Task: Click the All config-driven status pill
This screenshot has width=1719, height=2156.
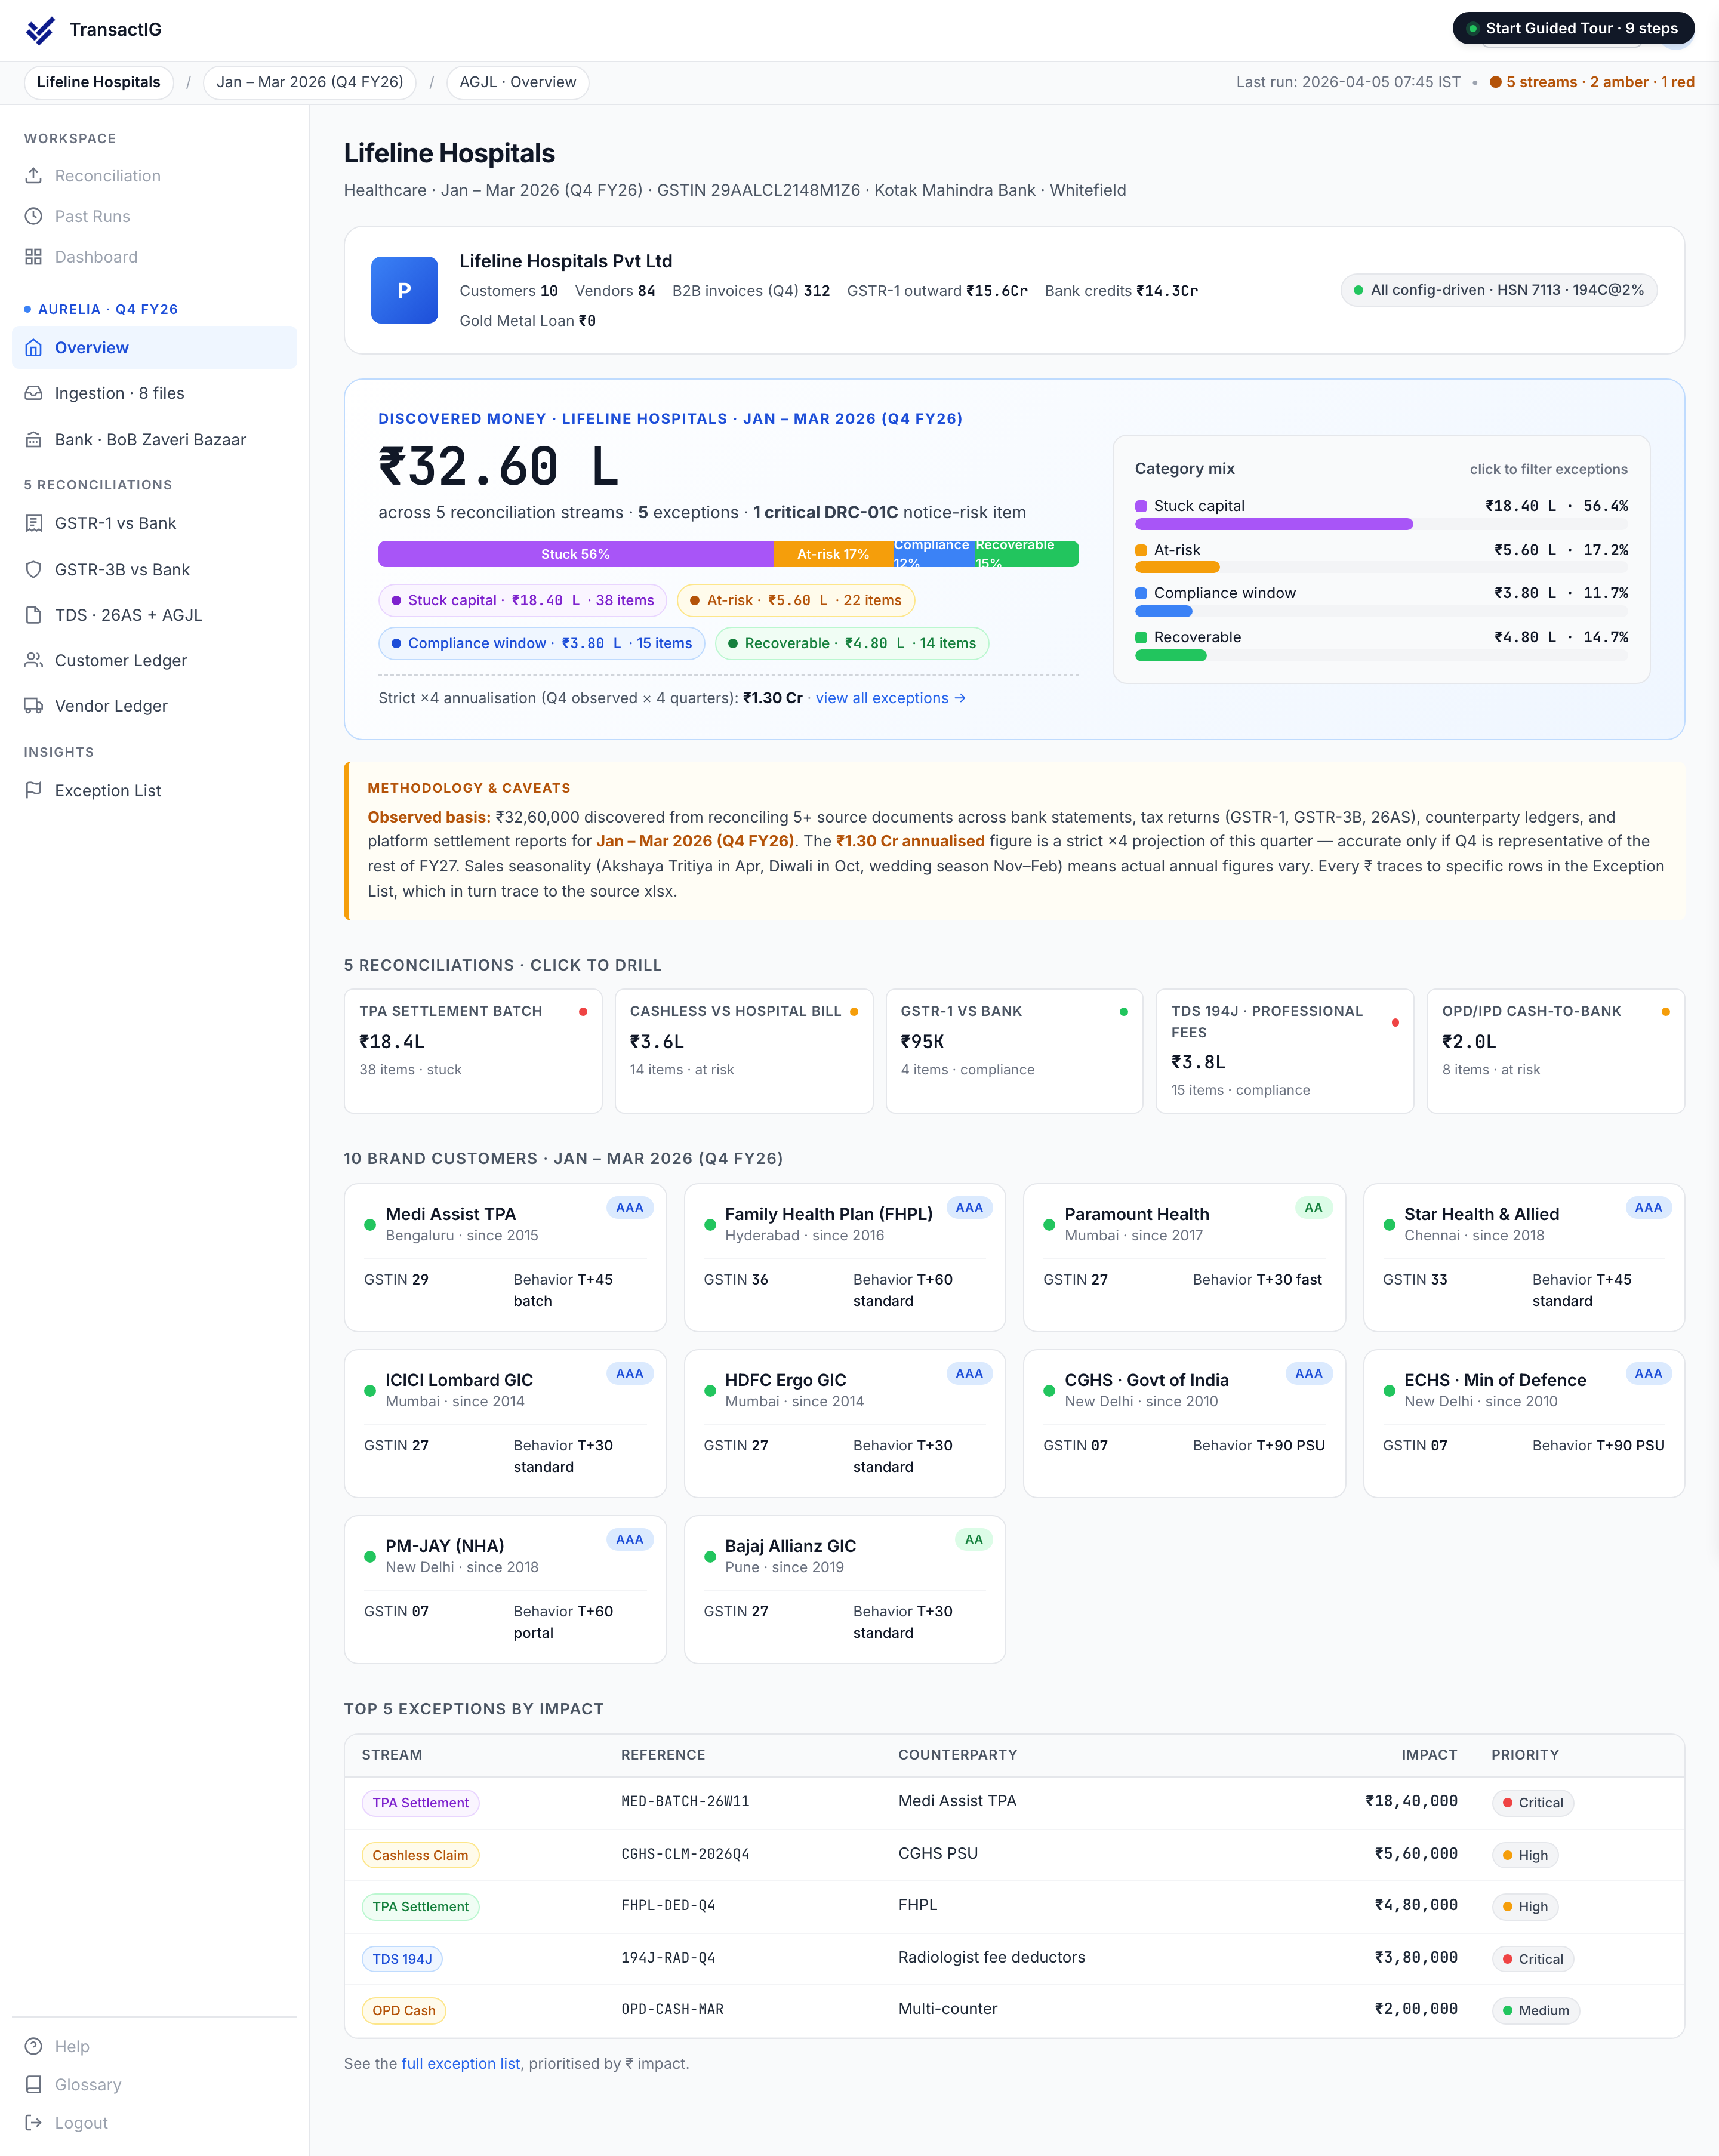Action: point(1498,290)
